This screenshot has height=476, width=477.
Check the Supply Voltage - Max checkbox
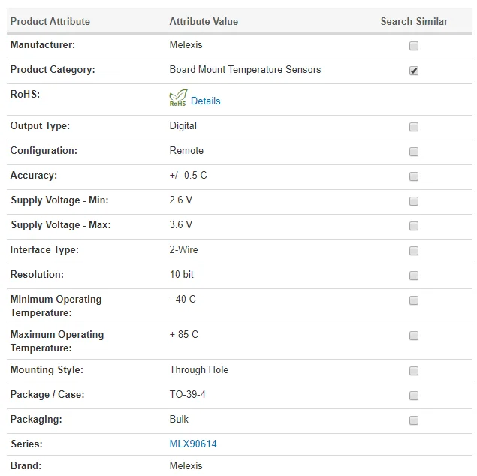pos(414,226)
